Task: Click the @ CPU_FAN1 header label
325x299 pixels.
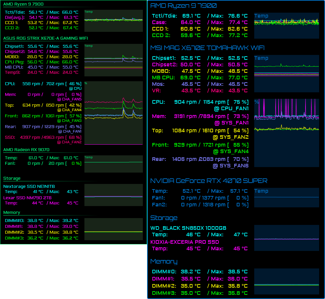Action: [231, 109]
